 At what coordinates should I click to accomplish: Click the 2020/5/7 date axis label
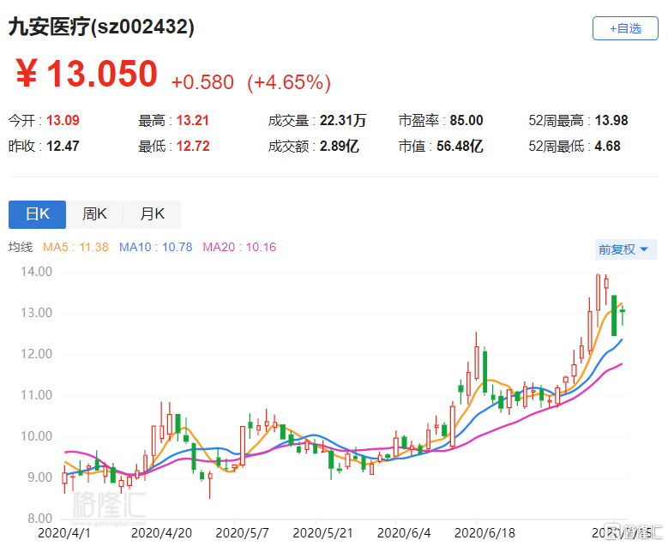(242, 533)
